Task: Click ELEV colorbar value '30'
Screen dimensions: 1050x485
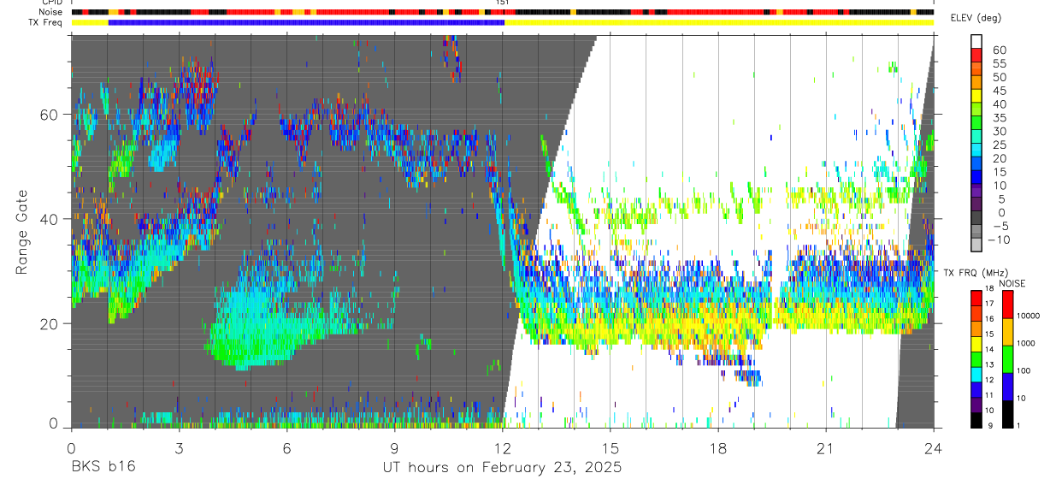Action: point(1000,131)
